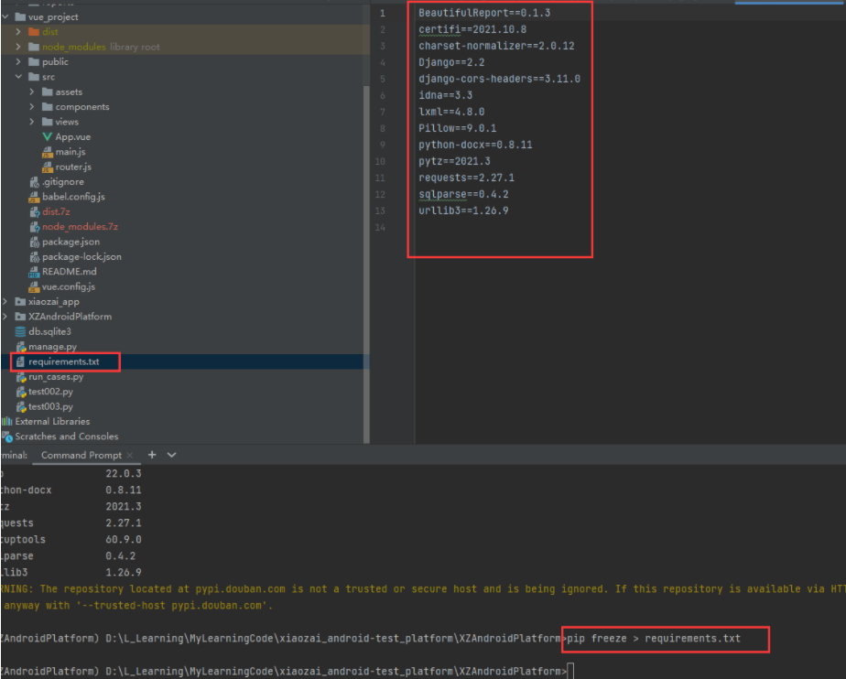Image resolution: width=846 pixels, height=679 pixels.
Task: Click the terminal command input cursor
Action: click(570, 672)
